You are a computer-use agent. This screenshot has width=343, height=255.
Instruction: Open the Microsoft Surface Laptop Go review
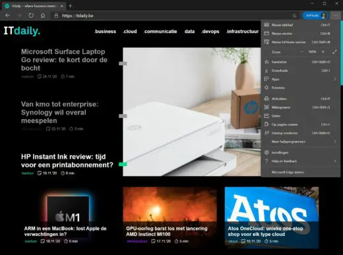tap(64, 60)
